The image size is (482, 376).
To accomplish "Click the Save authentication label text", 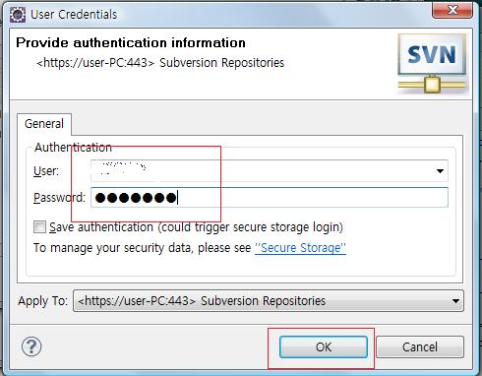I will (x=196, y=227).
